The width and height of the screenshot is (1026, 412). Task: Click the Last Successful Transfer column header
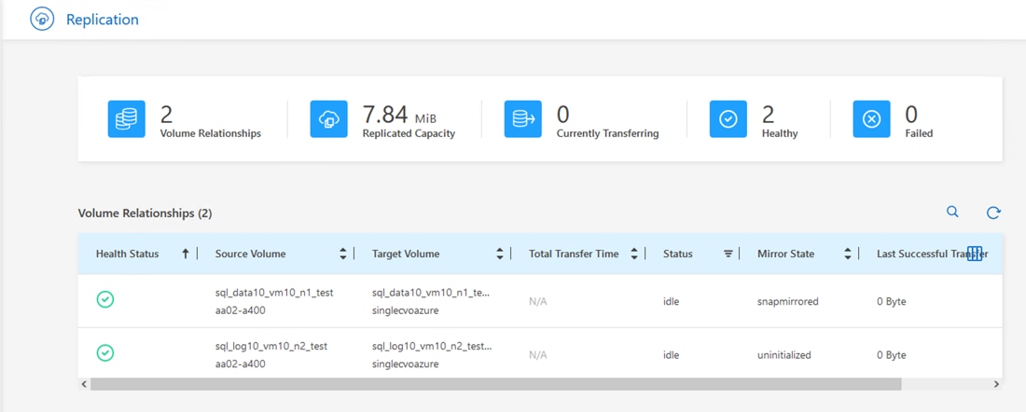tap(932, 254)
